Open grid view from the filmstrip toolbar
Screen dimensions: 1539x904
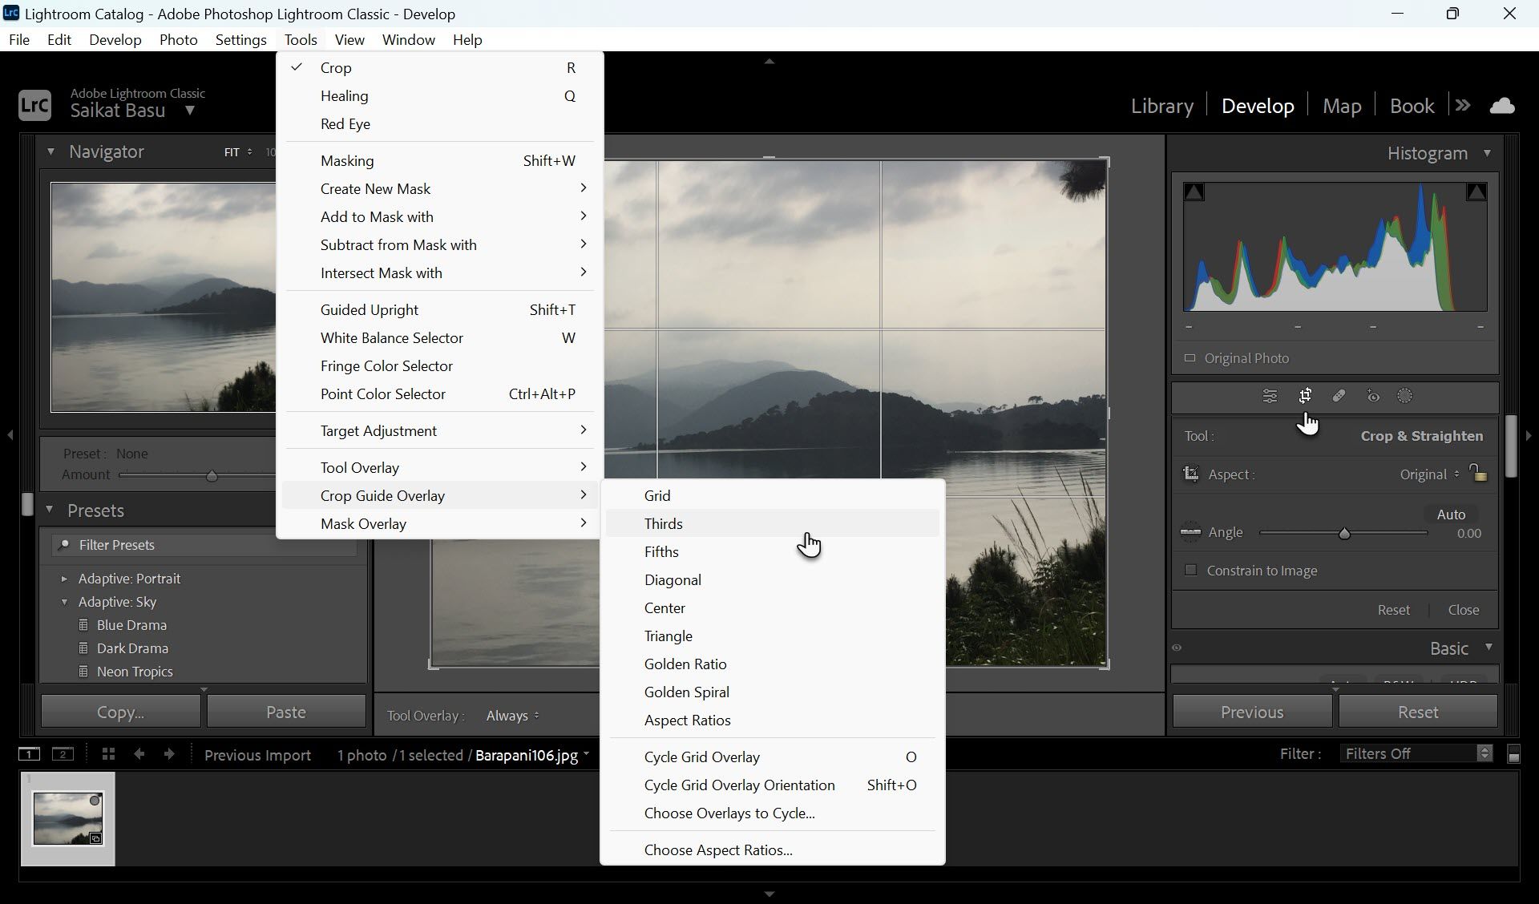108,754
